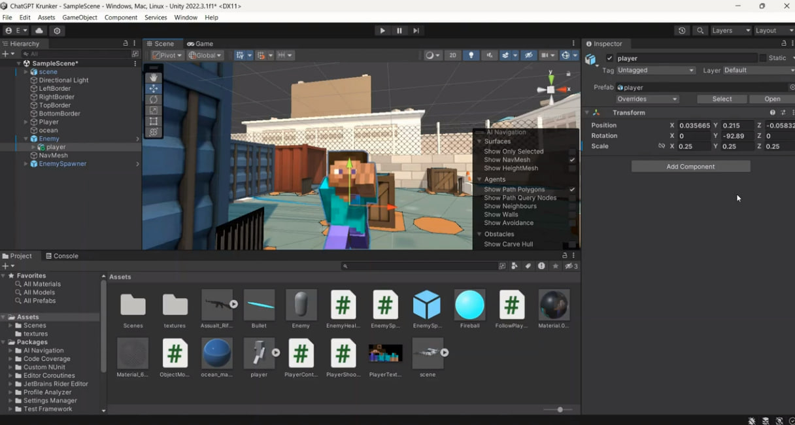Collapse the Surfaces section in AI Navigation
Screen dimensions: 795x425
479,141
